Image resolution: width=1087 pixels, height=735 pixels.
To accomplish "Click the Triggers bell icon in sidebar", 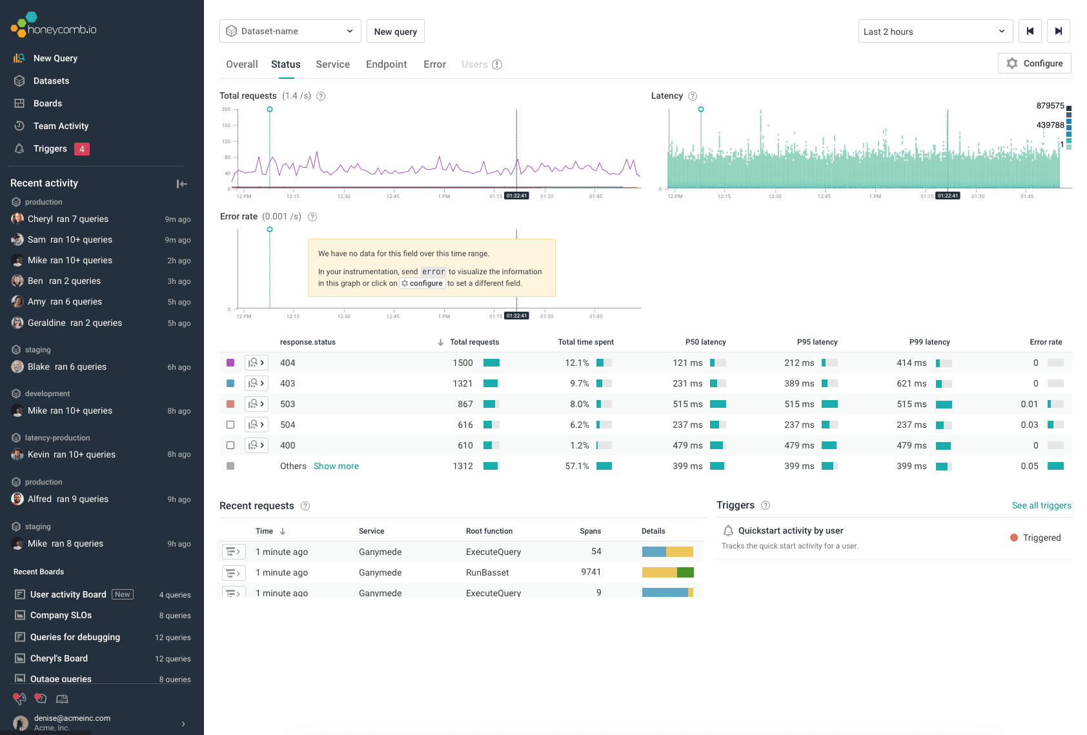I will coord(19,148).
